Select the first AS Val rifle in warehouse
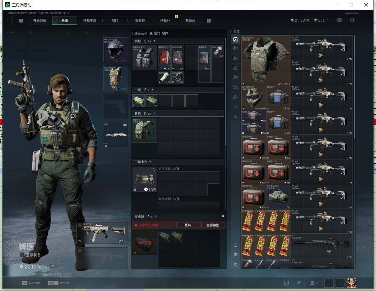Image resolution: width=376 pixels, height=291 pixels. coord(322,48)
